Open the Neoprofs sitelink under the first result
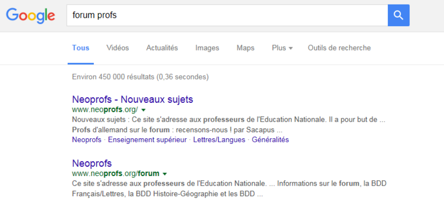Image resolution: width=444 pixels, height=205 pixels. (x=87, y=140)
